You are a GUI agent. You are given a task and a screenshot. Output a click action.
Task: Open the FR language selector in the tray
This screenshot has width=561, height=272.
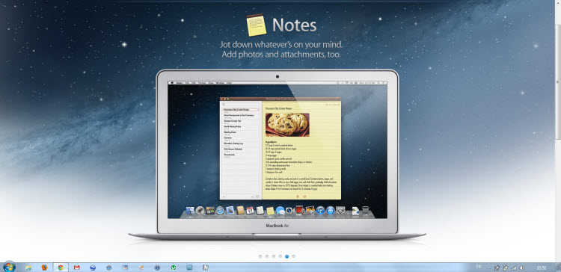click(479, 267)
